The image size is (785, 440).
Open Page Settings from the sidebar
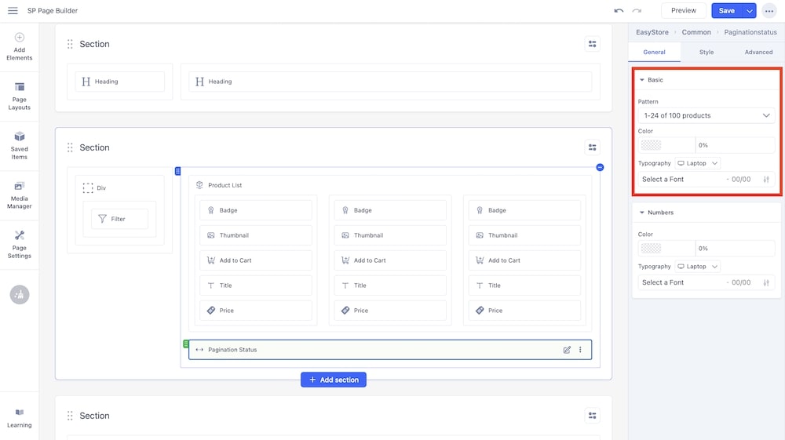pyautogui.click(x=20, y=245)
